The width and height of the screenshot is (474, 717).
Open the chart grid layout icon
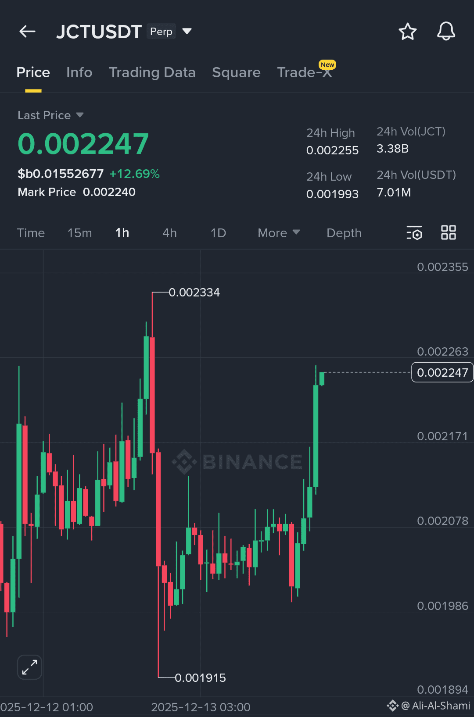click(x=449, y=232)
